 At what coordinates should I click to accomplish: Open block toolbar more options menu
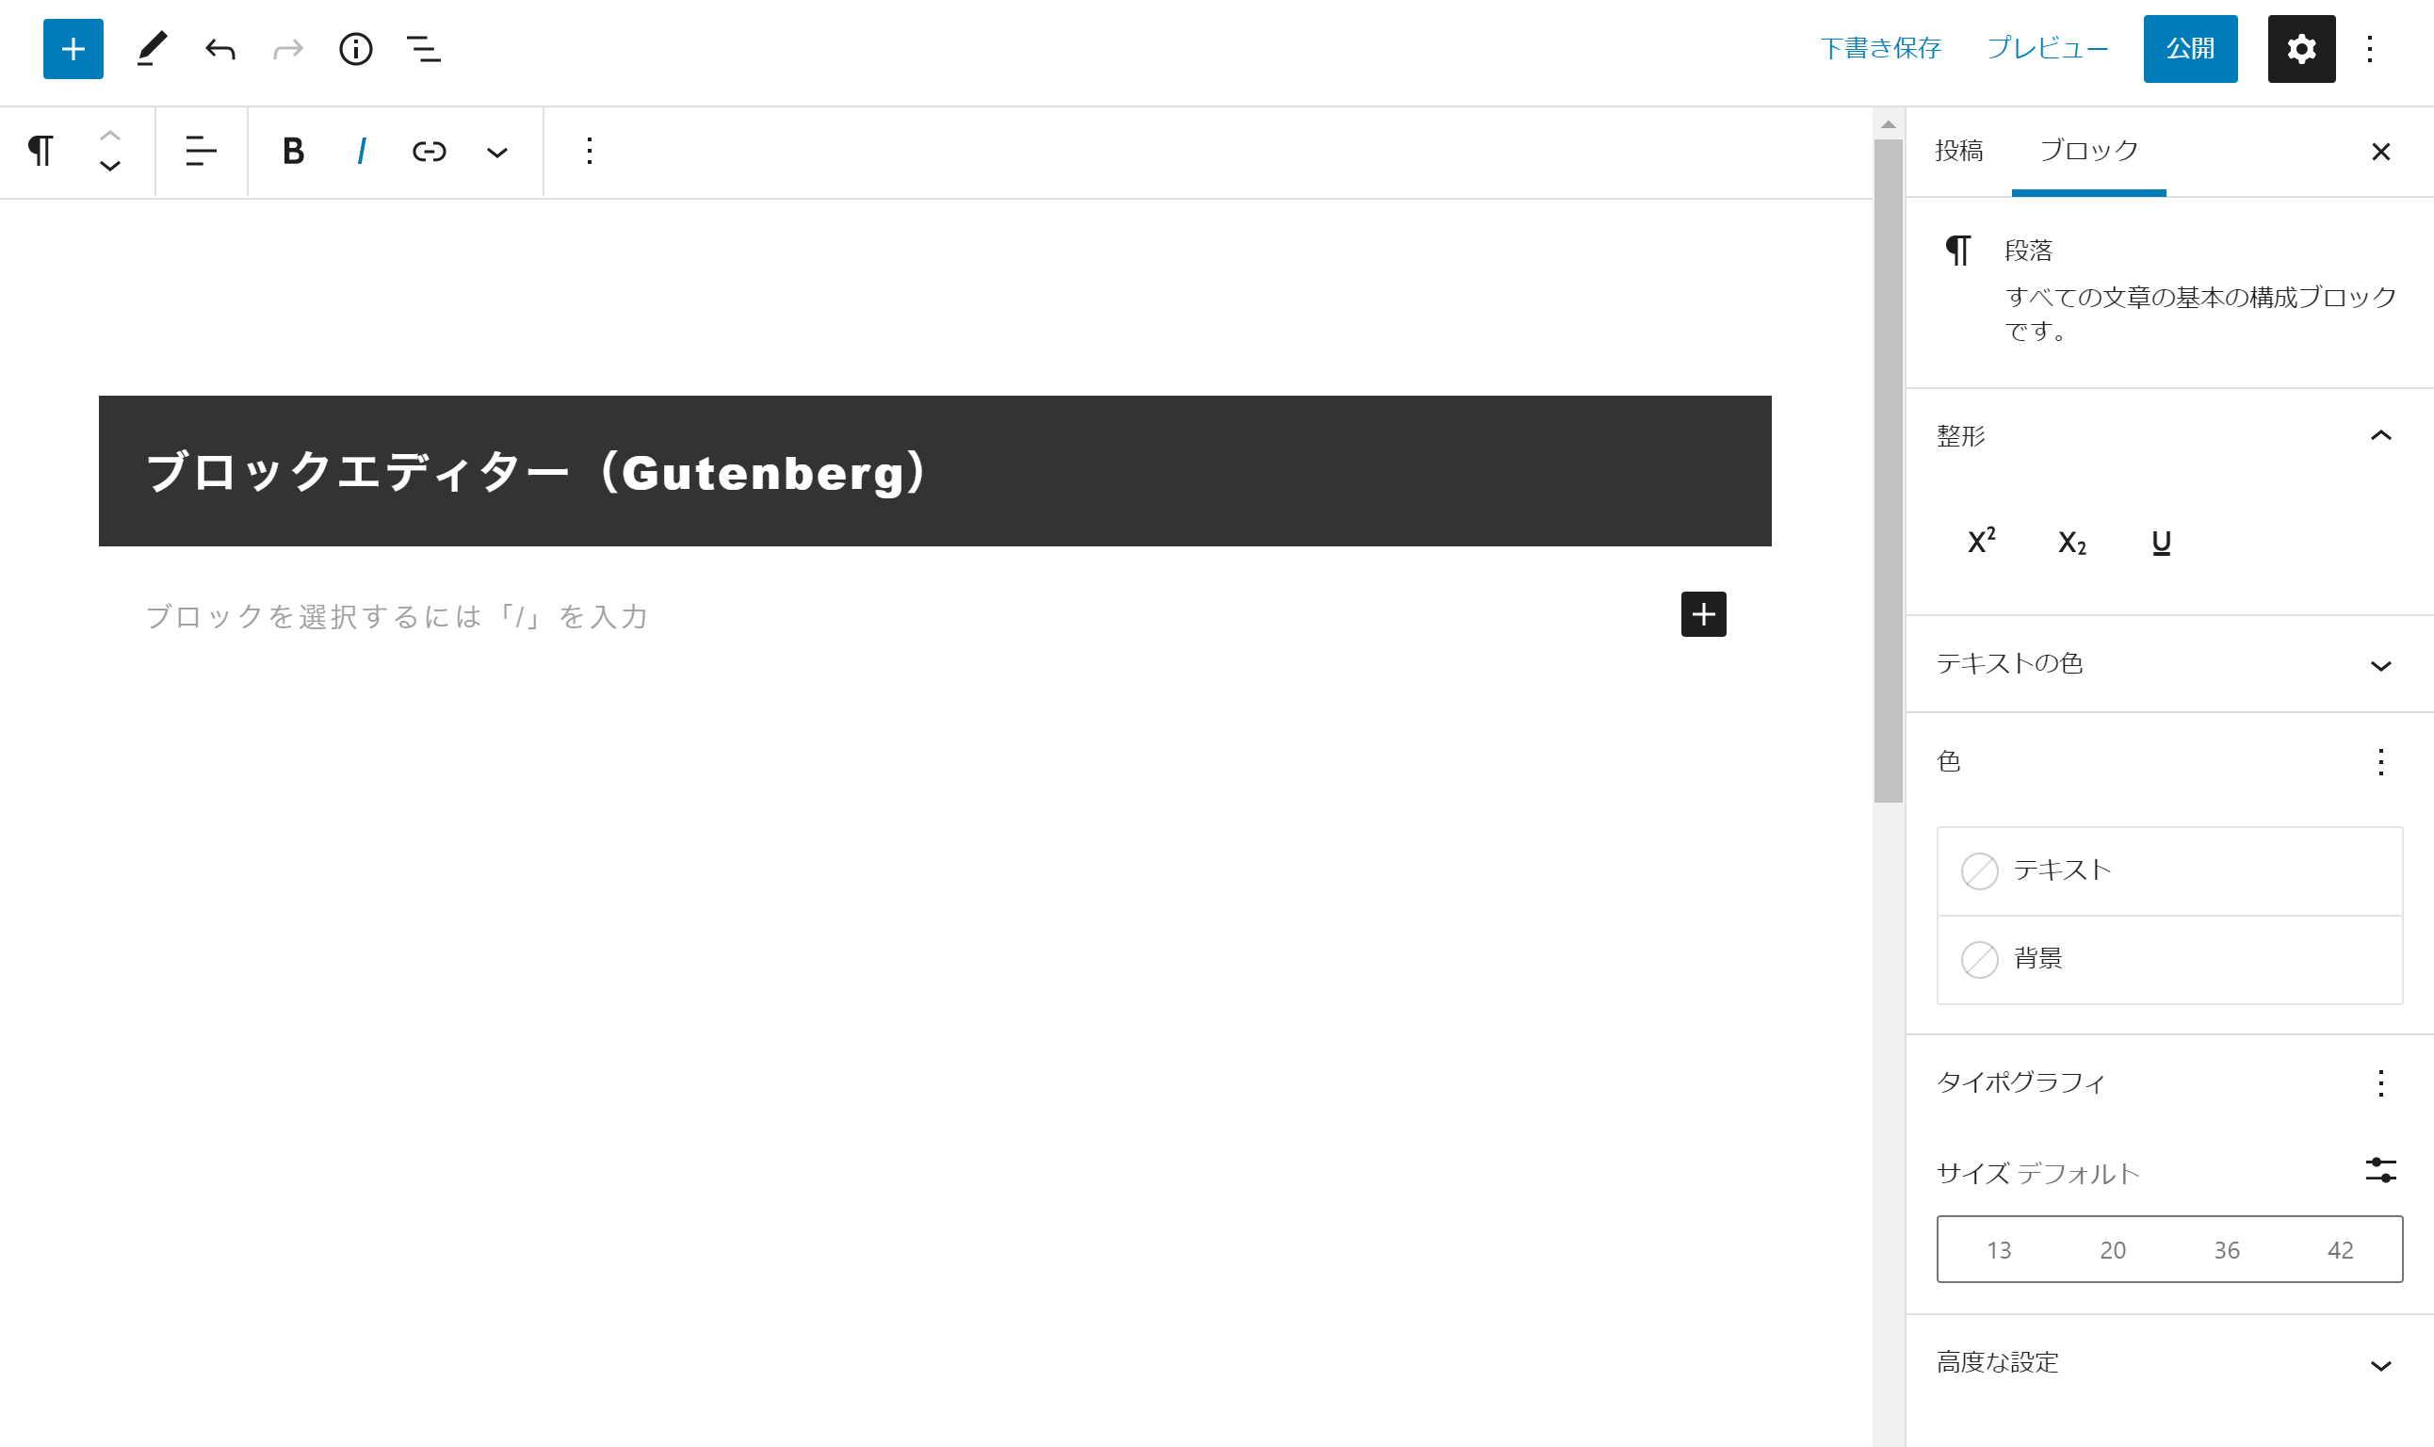590,151
